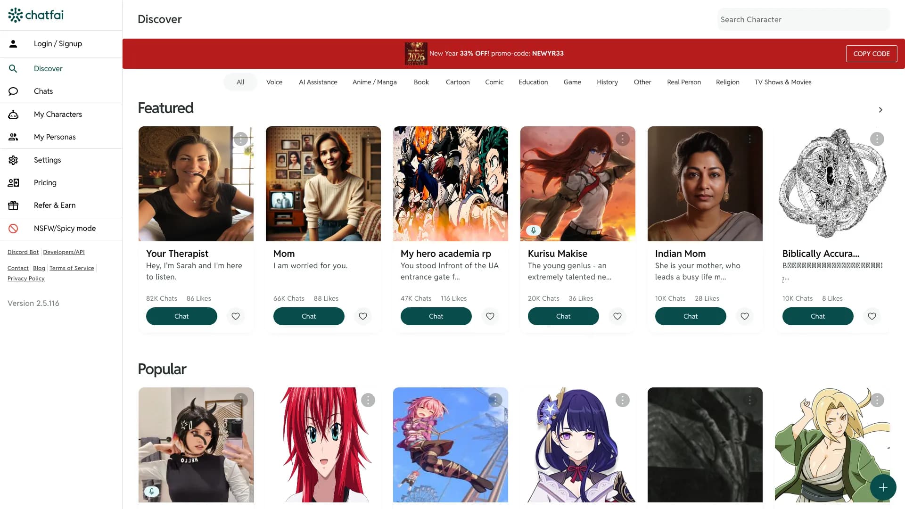Select the All category tab
Image resolution: width=905 pixels, height=509 pixels.
tap(240, 82)
